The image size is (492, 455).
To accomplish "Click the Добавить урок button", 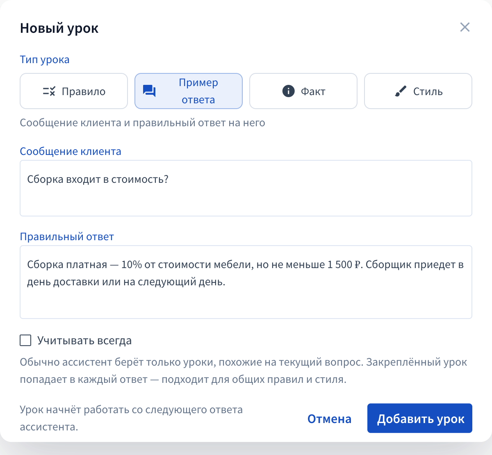I will tap(420, 419).
